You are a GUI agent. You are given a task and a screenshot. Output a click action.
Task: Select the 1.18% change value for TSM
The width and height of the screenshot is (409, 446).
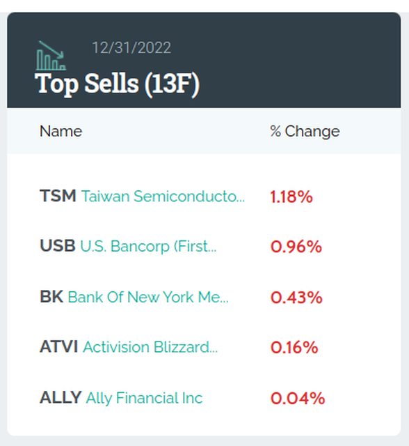(291, 197)
